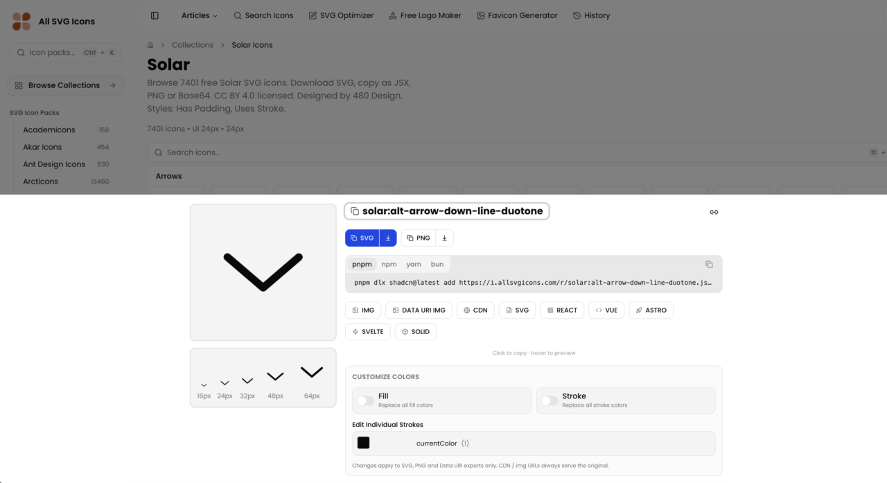Enable the Fill color toggle

(x=365, y=401)
